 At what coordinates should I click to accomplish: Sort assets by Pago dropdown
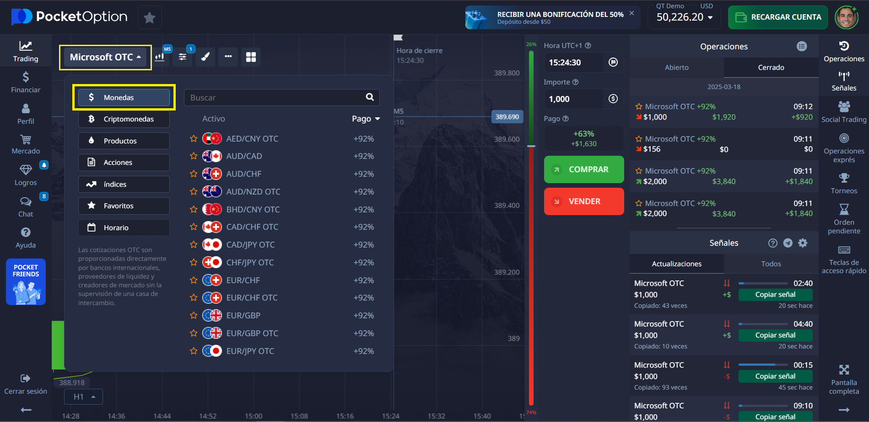pos(366,119)
